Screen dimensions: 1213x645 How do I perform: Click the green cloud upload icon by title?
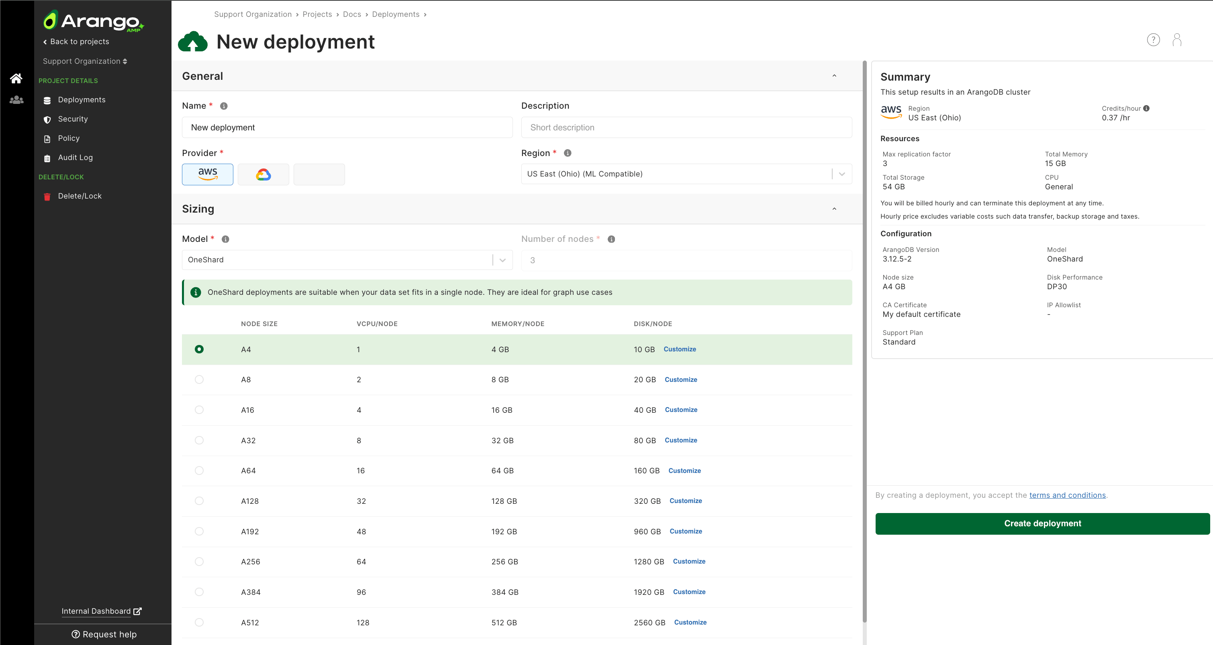point(192,42)
